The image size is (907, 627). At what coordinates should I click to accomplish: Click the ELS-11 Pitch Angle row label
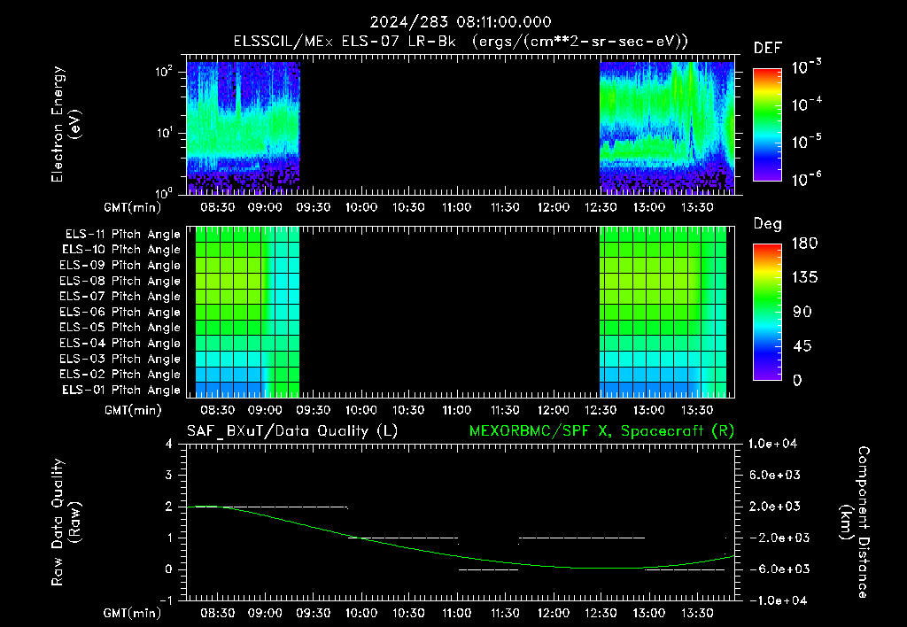pos(122,235)
